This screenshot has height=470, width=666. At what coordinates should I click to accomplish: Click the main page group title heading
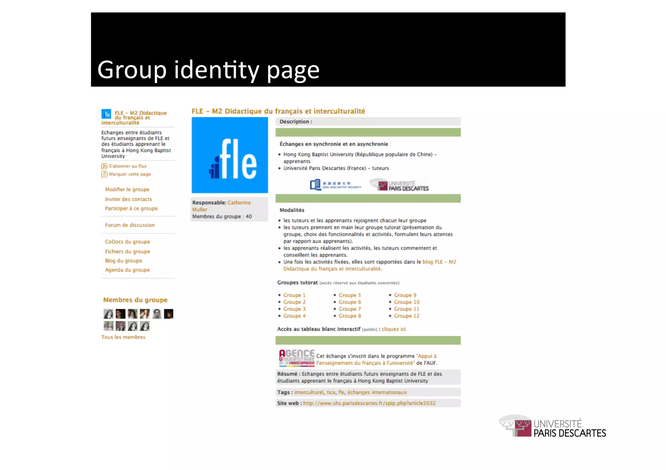point(278,111)
